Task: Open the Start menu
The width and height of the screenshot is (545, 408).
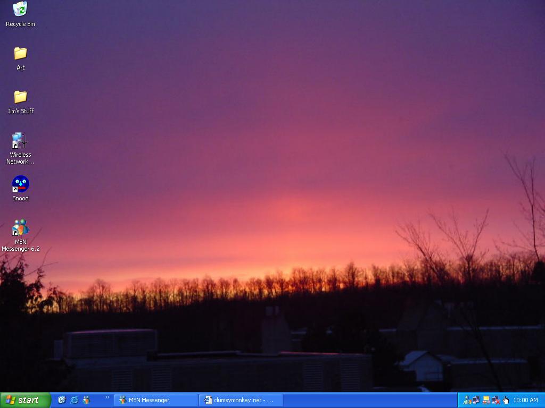Action: [x=26, y=400]
